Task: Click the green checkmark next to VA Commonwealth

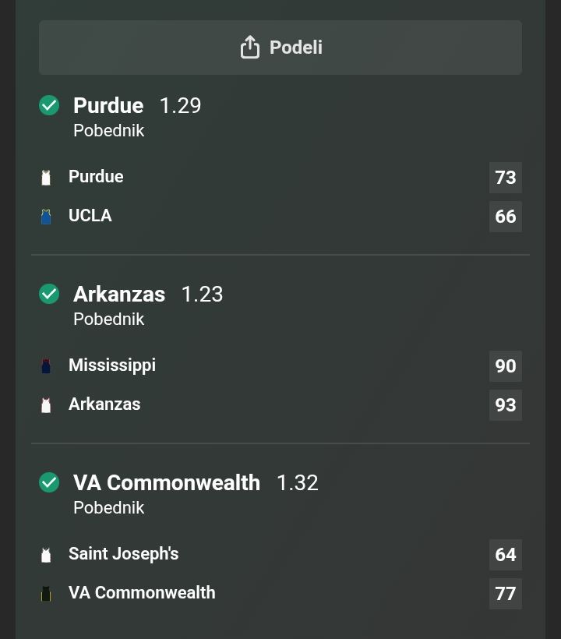Action: [x=49, y=482]
